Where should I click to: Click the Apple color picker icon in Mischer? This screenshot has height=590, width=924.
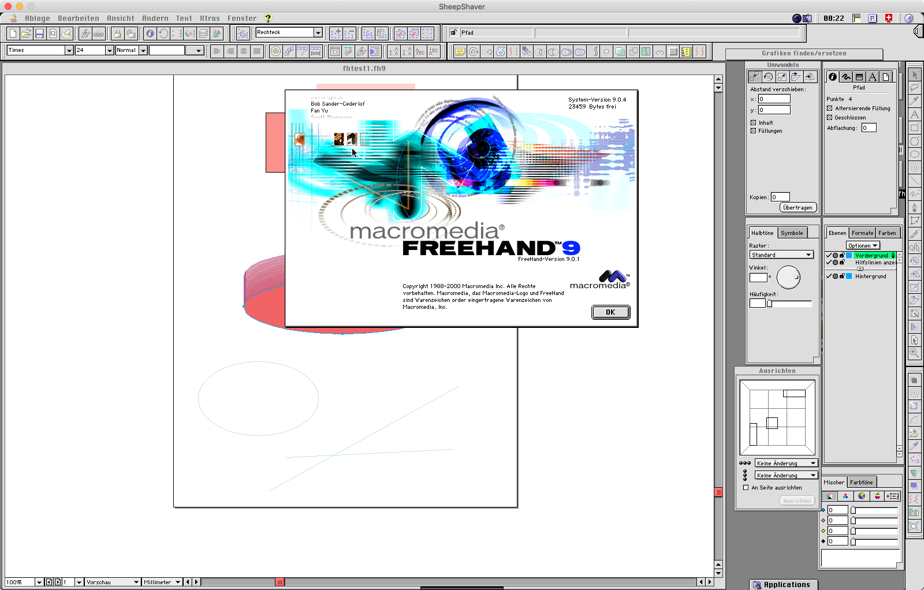(877, 496)
